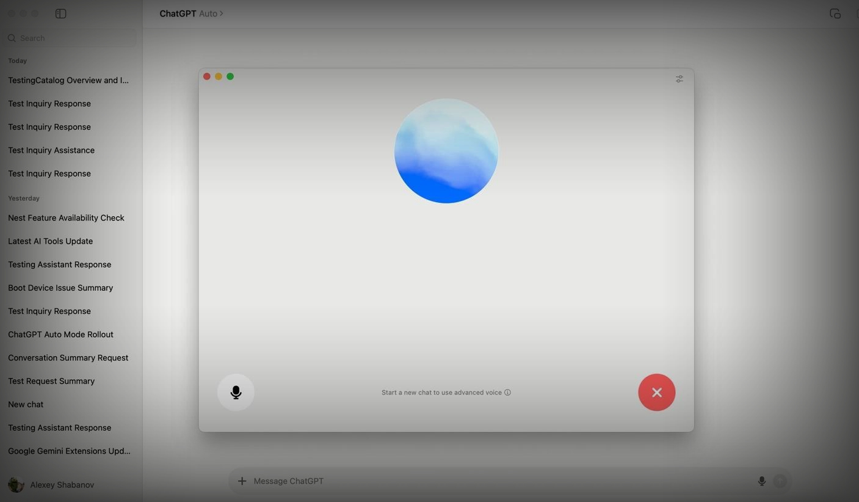Click the plus attachment icon in message bar

coord(242,481)
